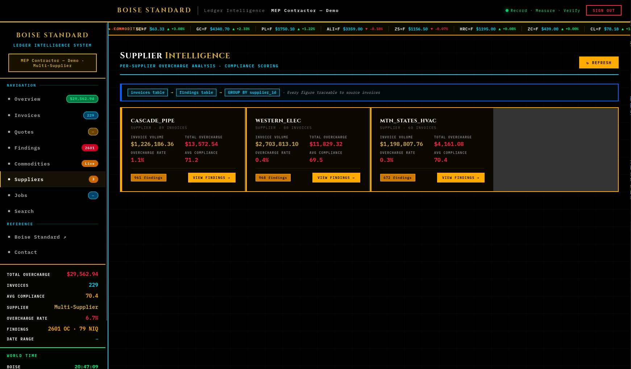Click the 3 badge beside Suppliers
Screen dimensions: 631x369
[x=94, y=179]
